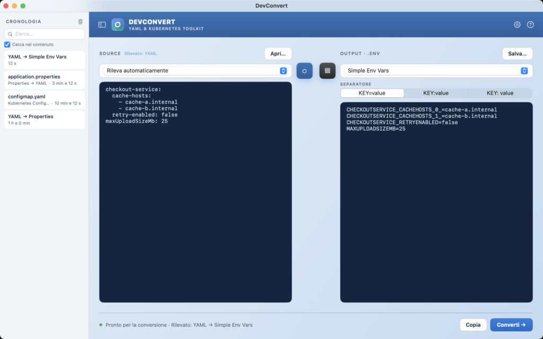Screen dimensions: 543x339
Task: Select the KEY=value separator option
Action: click(x=372, y=93)
